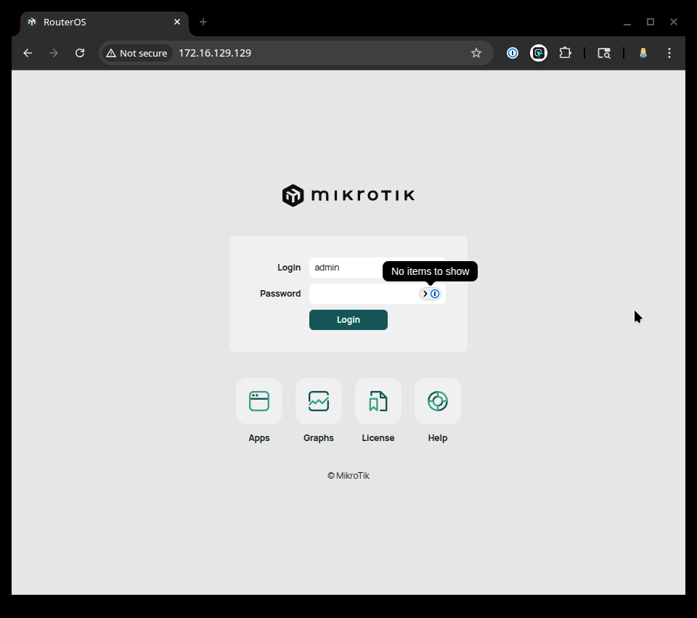Screen dimensions: 697x618
Task: Focus the Login username field
Action: pyautogui.click(x=377, y=267)
